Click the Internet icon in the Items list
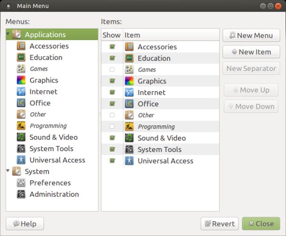 coord(129,92)
